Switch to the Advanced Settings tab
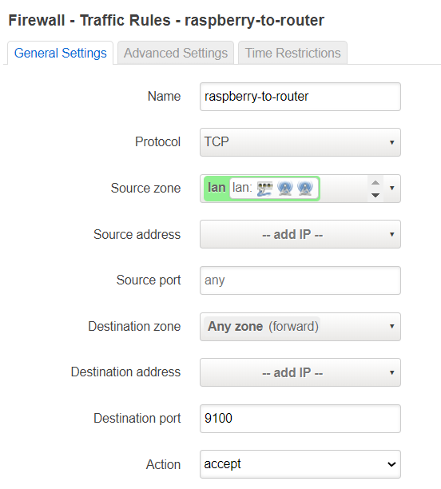 pos(176,53)
